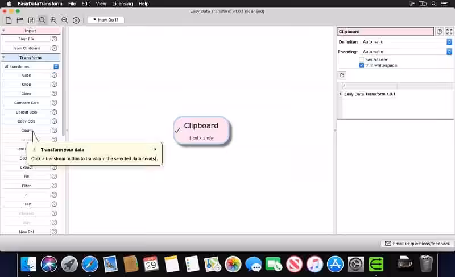The height and width of the screenshot is (277, 455).
Task: Zoom out with the minus magnifier icon
Action: coord(65,20)
